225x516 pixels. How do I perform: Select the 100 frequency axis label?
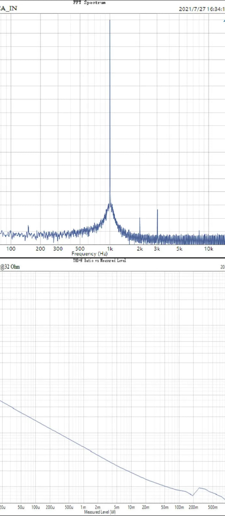click(11, 249)
